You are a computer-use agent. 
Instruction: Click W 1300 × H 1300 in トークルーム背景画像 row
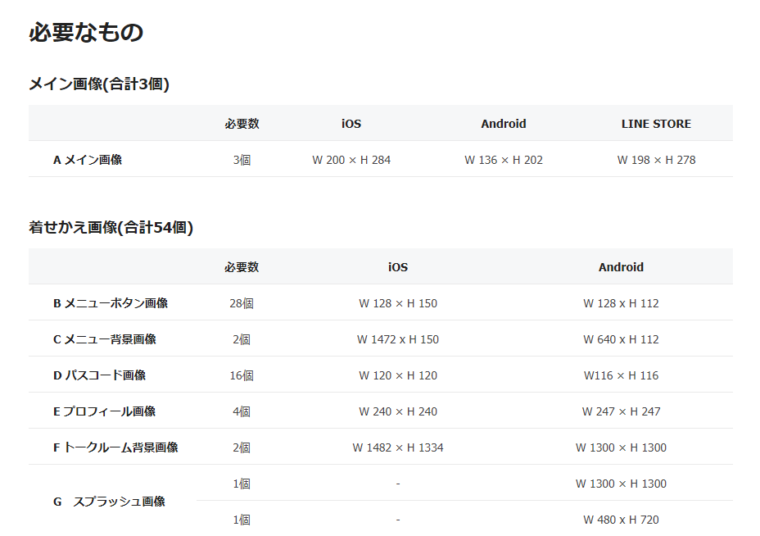621,447
